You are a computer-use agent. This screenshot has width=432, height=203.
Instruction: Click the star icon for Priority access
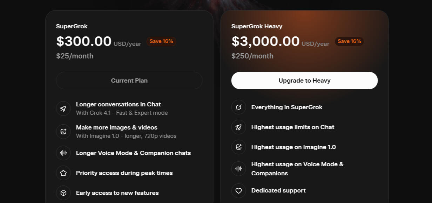pos(63,173)
